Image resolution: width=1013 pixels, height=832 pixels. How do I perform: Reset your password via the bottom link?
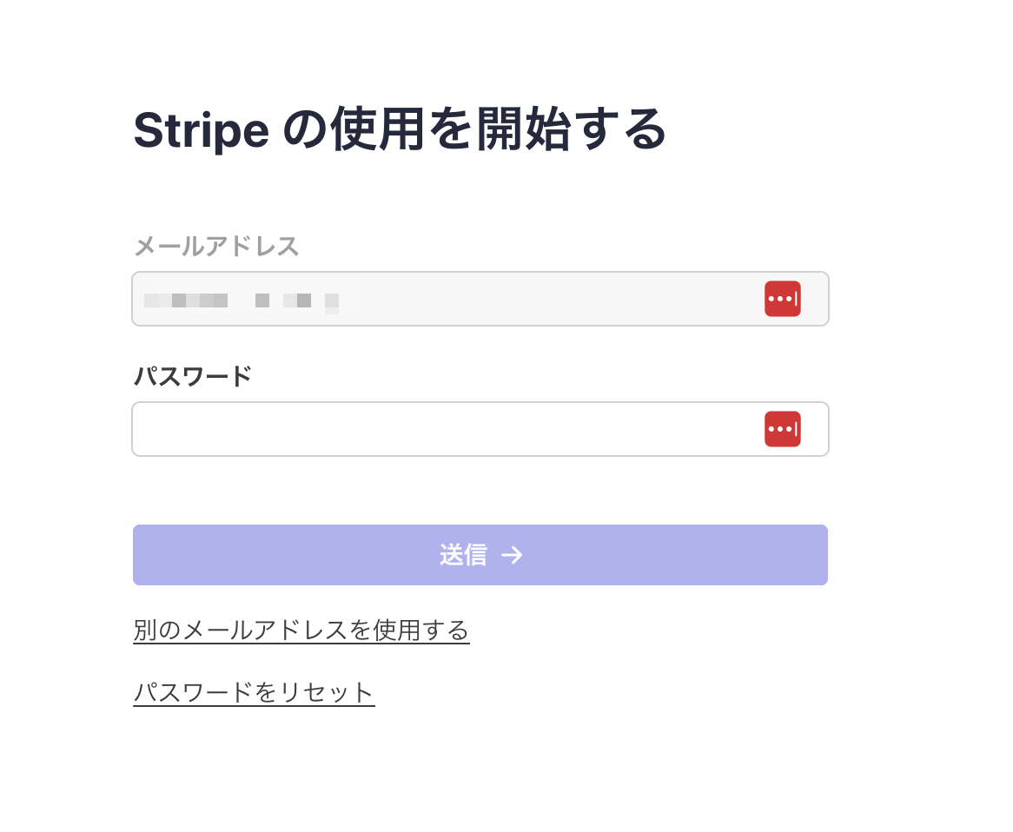point(253,692)
